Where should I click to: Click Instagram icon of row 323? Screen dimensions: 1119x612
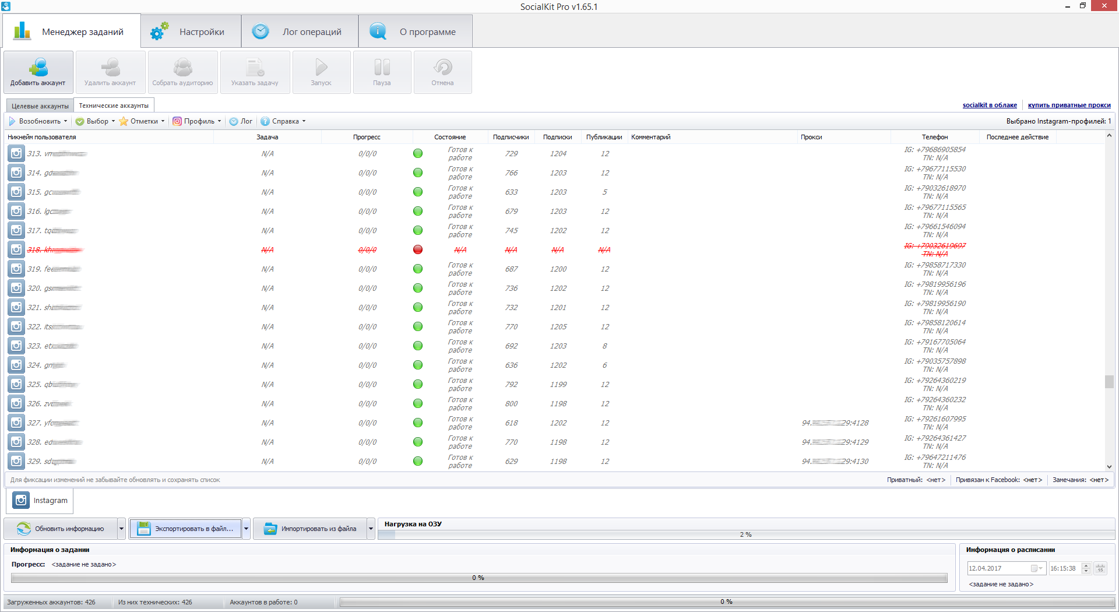pos(16,346)
